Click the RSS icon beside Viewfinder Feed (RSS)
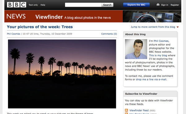Screen dimensions: 186x114 pyautogui.click(x=126, y=110)
